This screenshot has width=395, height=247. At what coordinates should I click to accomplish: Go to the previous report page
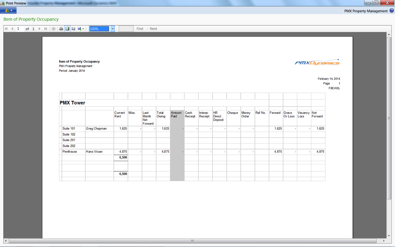click(12, 29)
